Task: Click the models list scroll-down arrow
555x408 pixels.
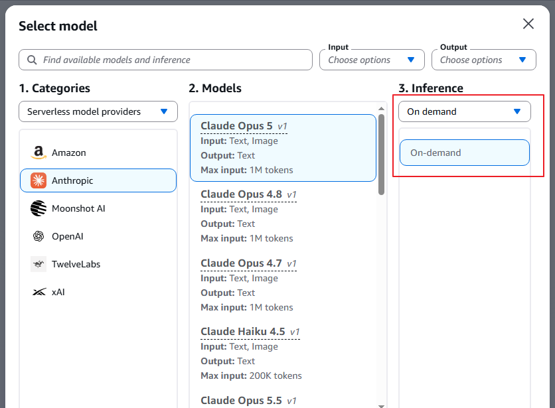Action: point(381,406)
